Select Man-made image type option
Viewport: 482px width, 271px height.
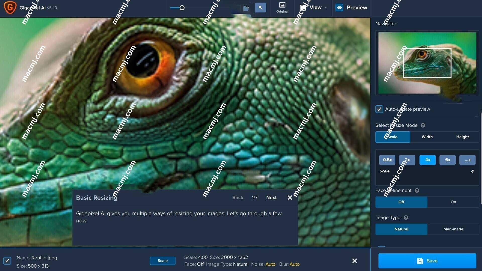453,229
